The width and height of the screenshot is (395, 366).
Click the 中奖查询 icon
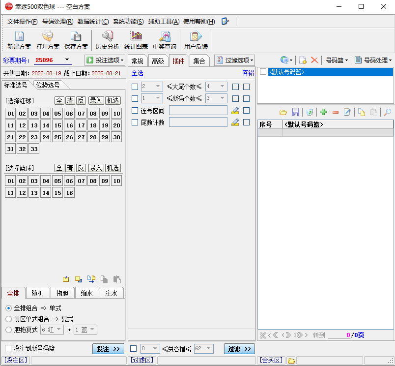tap(165, 40)
